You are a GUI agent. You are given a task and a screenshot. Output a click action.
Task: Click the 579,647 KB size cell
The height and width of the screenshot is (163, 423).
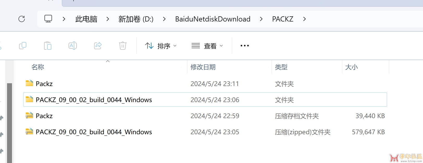pyautogui.click(x=368, y=132)
